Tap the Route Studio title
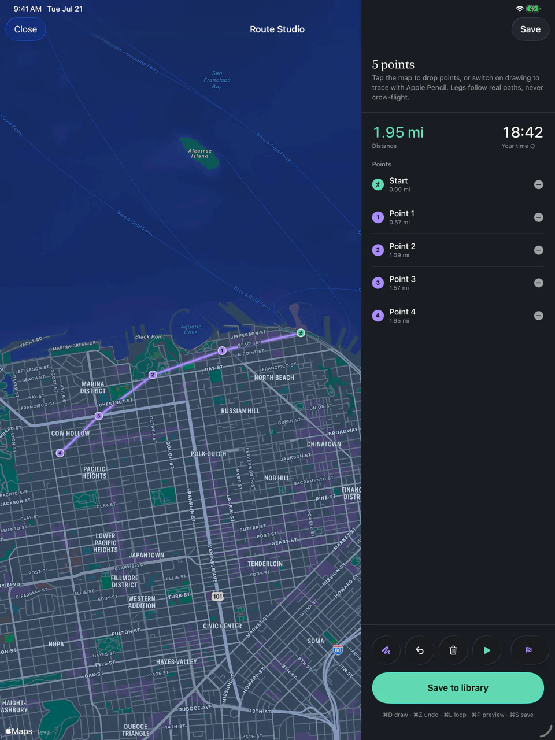This screenshot has width=555, height=740. (277, 29)
